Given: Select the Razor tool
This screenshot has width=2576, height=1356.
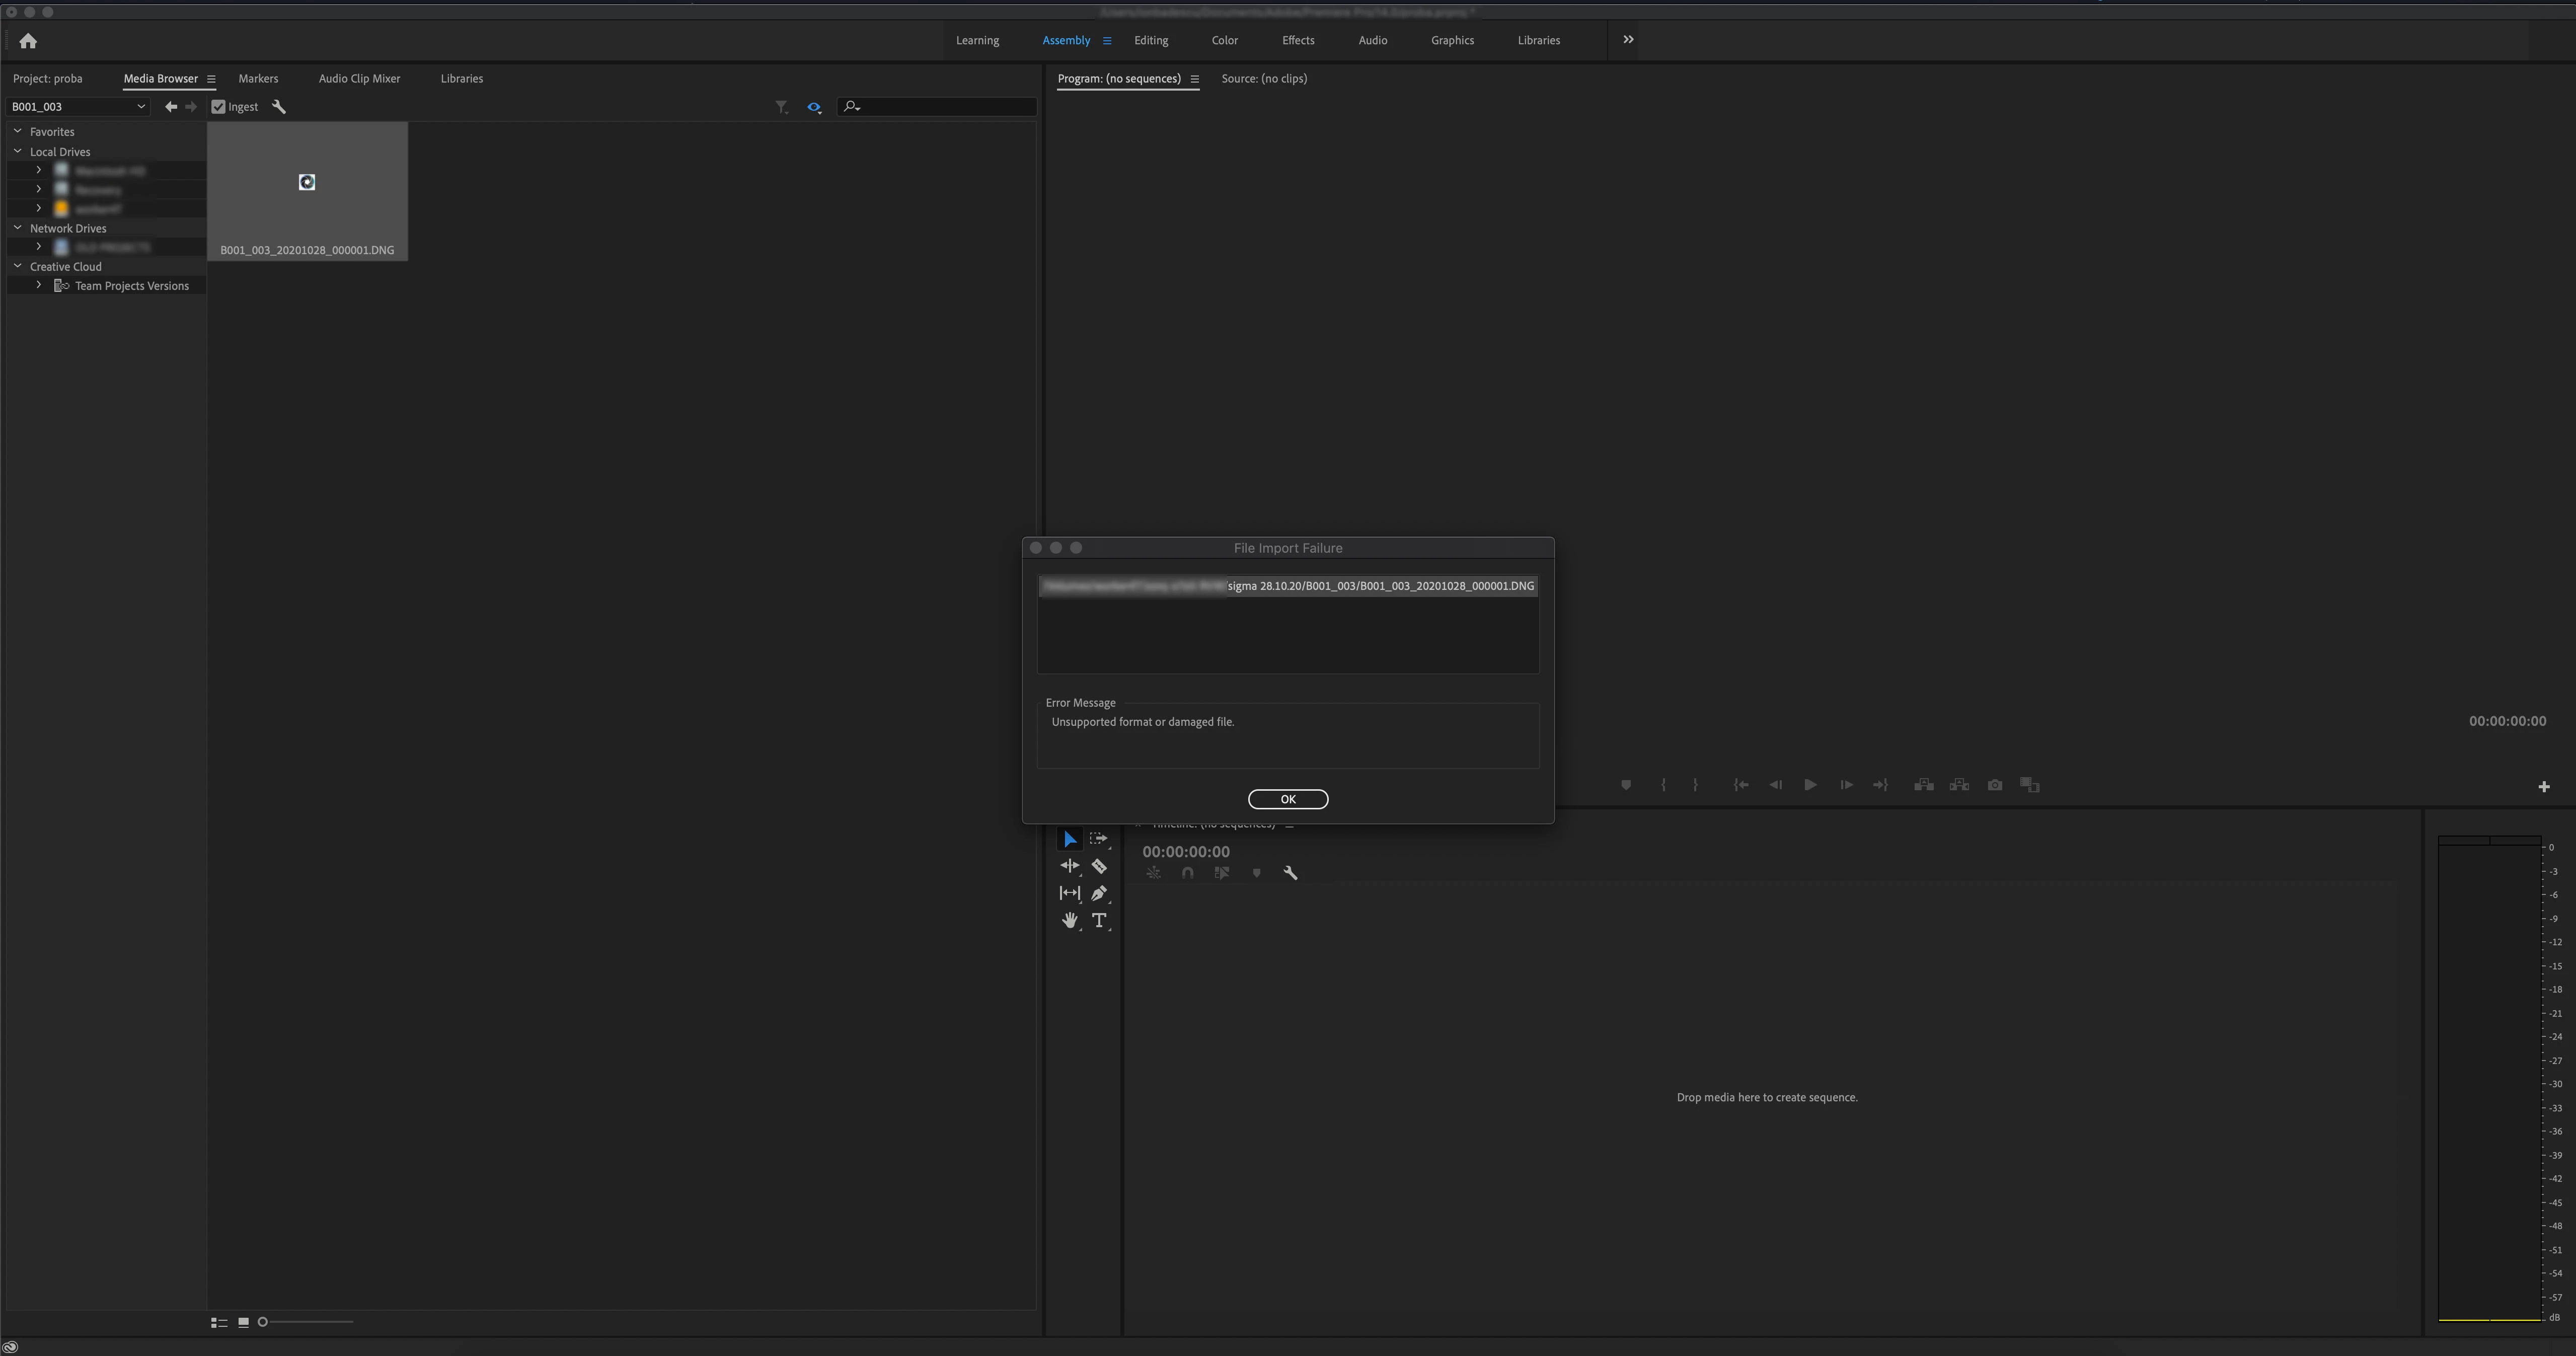Looking at the screenshot, I should 1098,866.
